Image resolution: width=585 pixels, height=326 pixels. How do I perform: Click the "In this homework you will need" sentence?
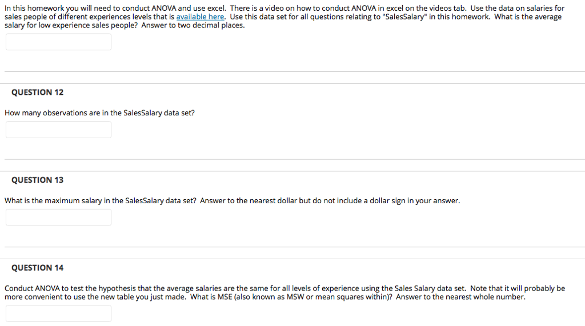tap(115, 8)
